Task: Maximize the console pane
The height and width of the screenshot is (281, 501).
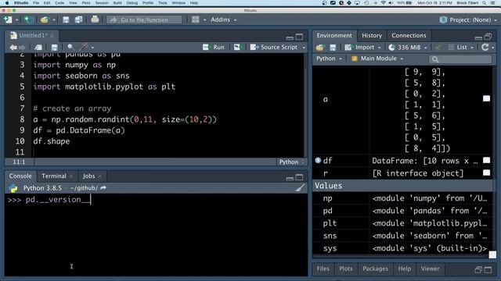Action: coord(299,177)
